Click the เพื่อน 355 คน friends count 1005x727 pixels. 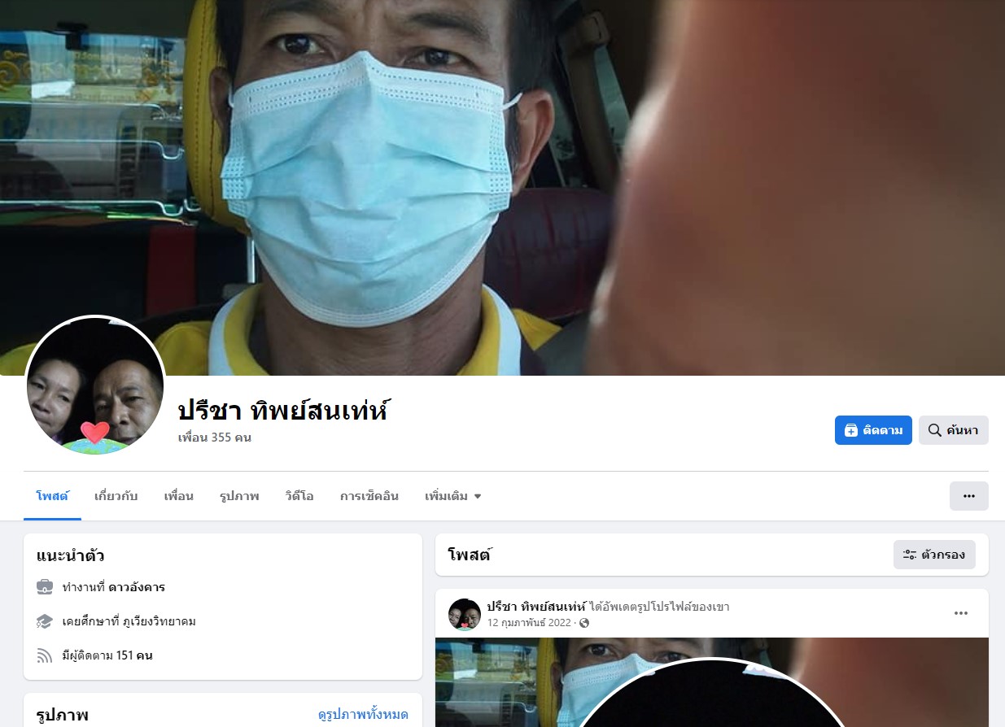tap(215, 438)
